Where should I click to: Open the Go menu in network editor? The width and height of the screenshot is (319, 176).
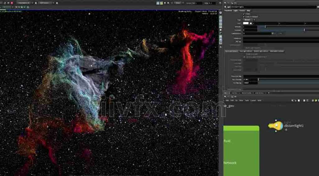pyautogui.click(x=236, y=101)
